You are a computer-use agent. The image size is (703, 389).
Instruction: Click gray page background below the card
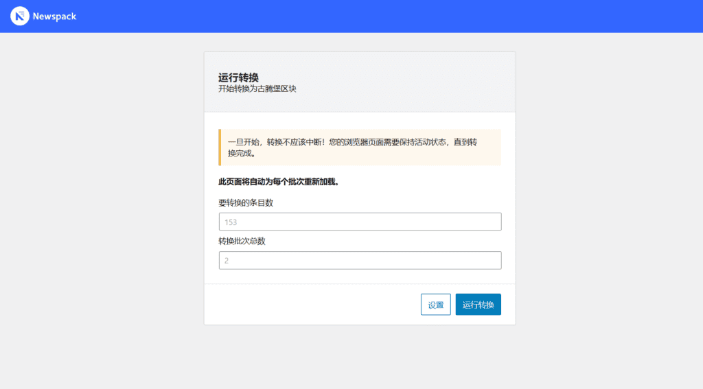pos(360,357)
